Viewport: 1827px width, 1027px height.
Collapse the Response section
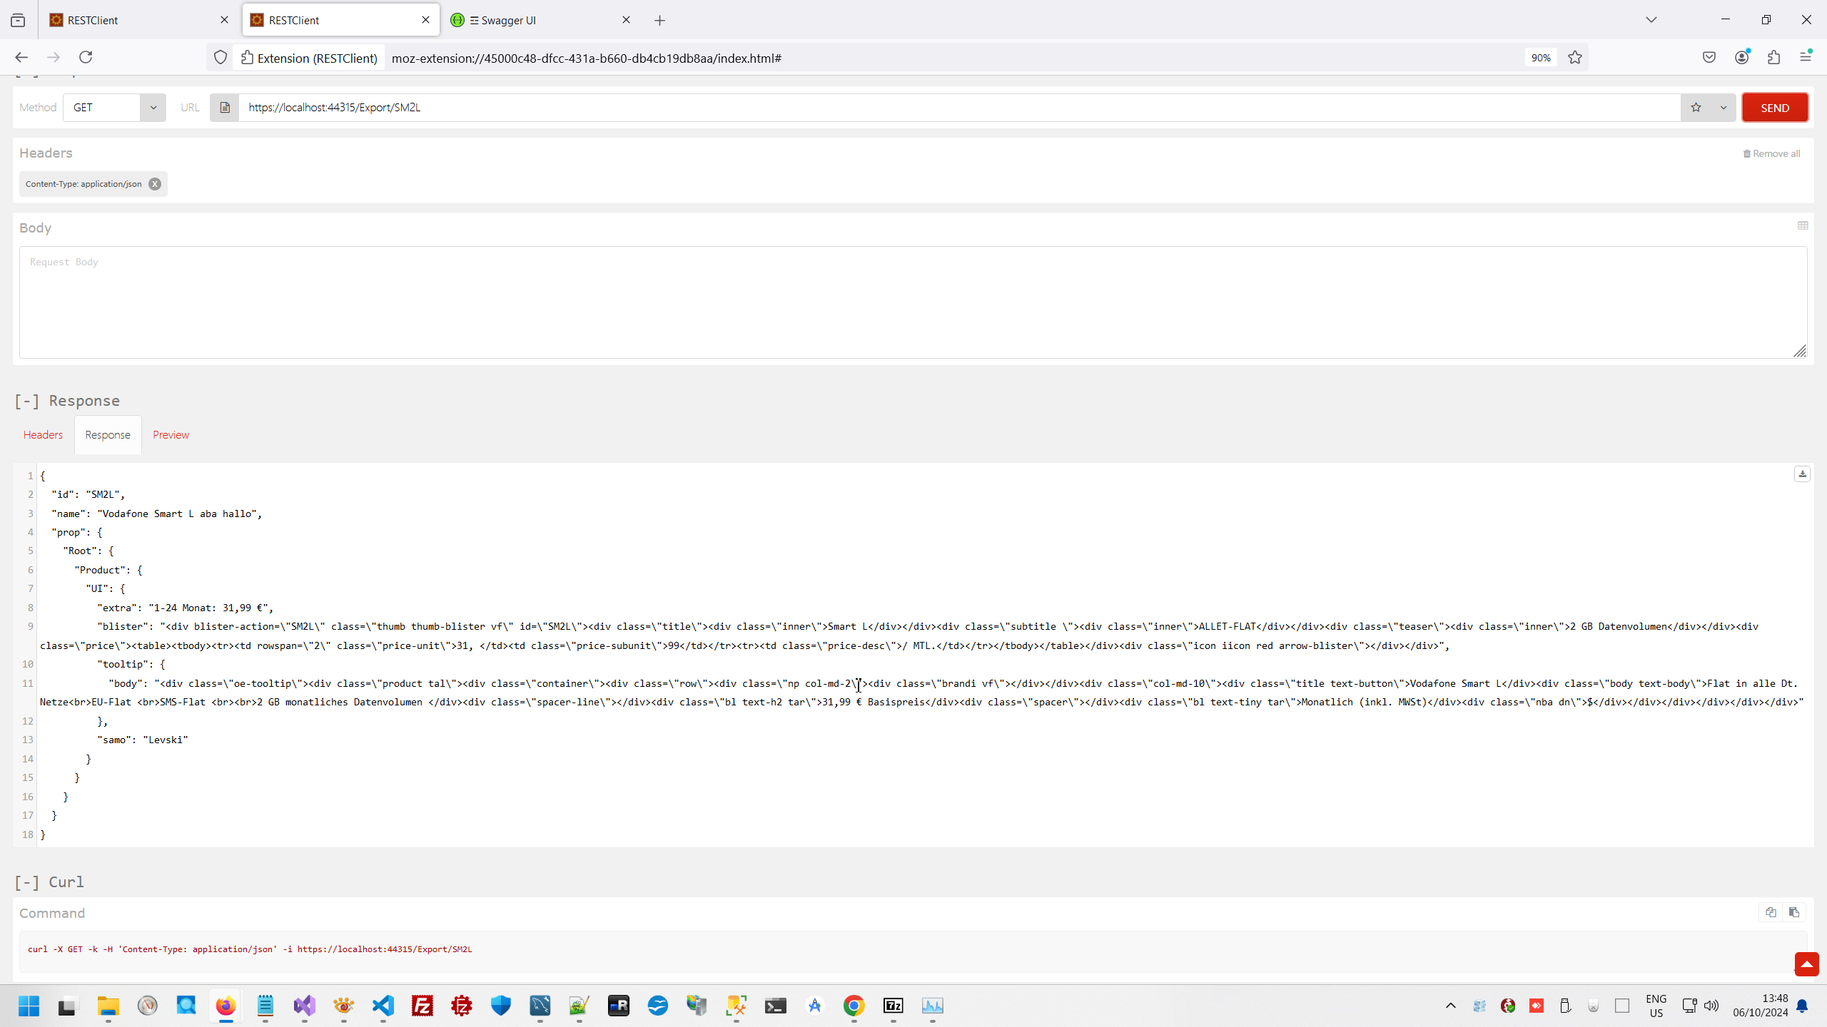pos(26,401)
